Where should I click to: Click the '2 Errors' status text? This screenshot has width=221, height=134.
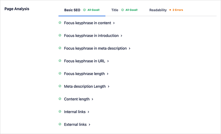178,10
